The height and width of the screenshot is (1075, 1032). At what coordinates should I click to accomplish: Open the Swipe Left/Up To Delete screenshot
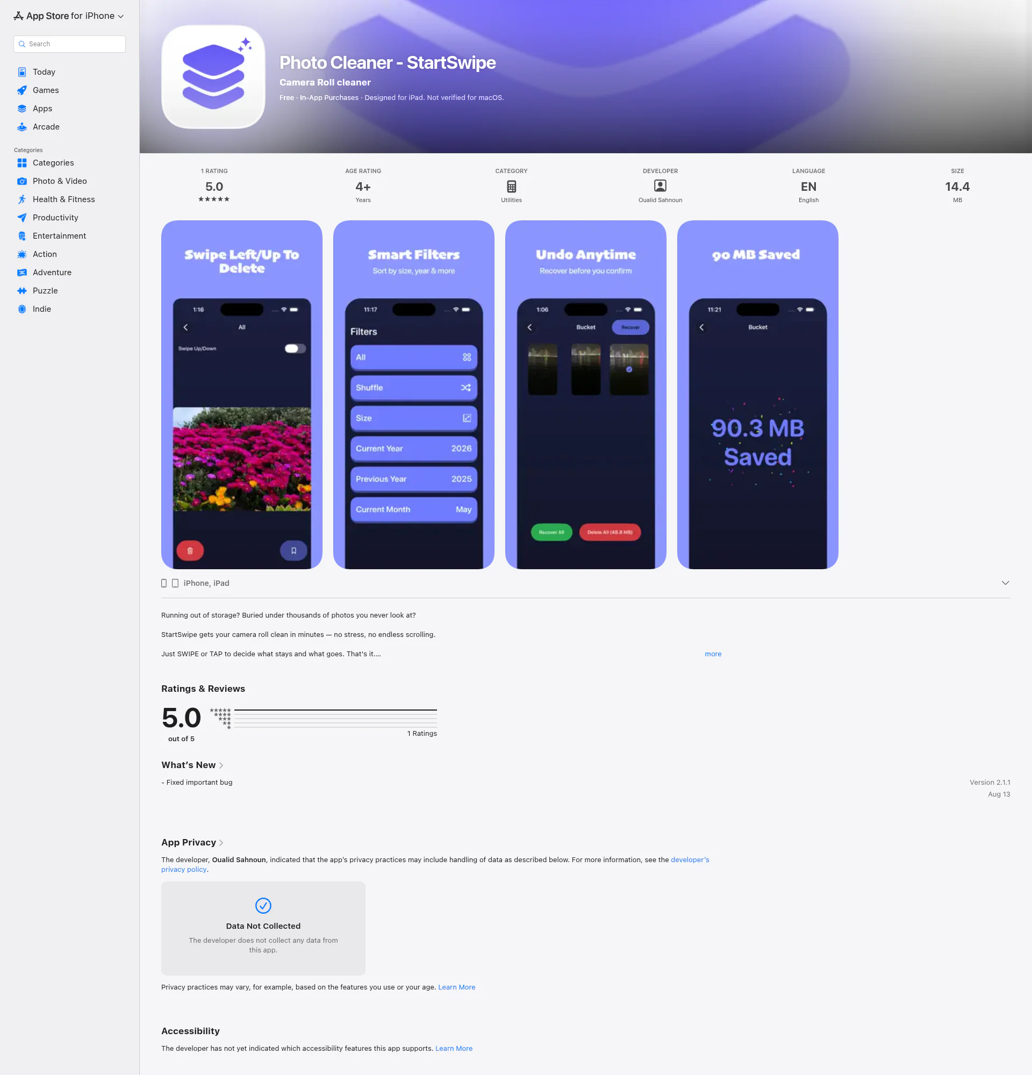tap(242, 395)
